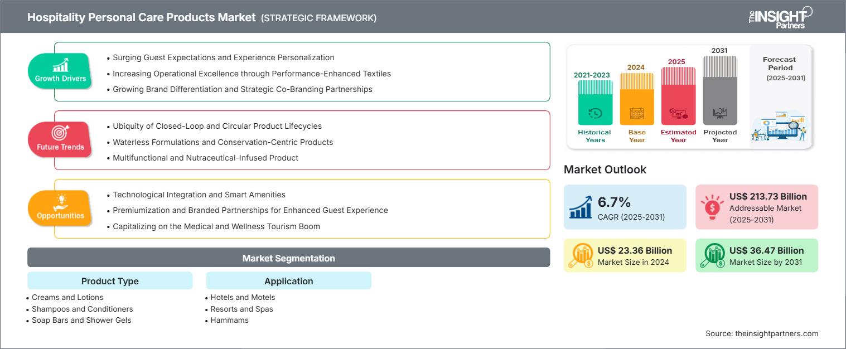
Task: Click the Addressable Market lightbulb icon
Action: 712,207
